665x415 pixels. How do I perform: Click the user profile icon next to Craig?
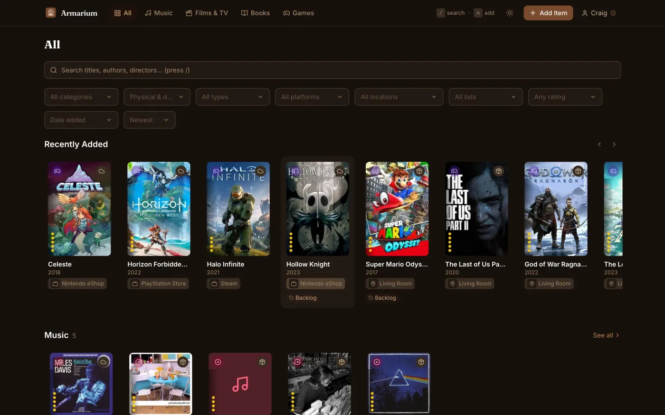[585, 13]
